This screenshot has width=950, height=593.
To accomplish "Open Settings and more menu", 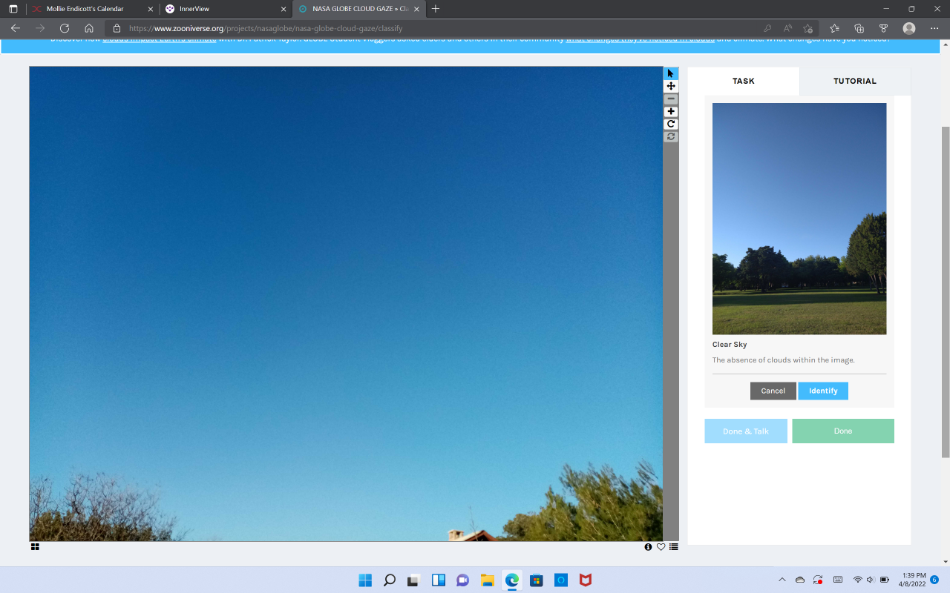I will tap(934, 28).
